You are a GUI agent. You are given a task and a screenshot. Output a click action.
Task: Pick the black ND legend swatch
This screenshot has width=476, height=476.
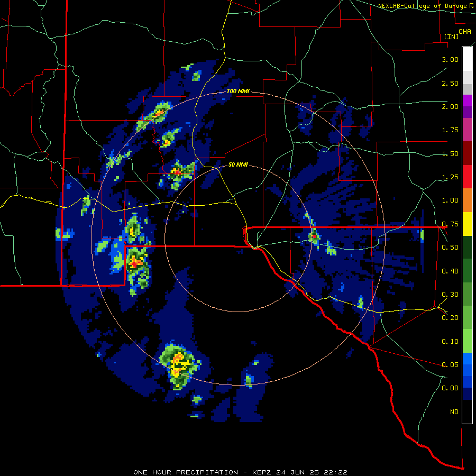tap(467, 411)
